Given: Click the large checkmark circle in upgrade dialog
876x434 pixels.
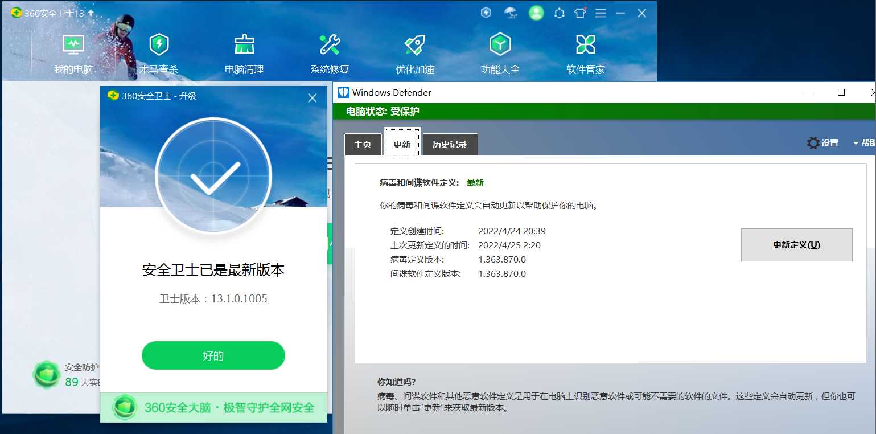Looking at the screenshot, I should (x=213, y=175).
